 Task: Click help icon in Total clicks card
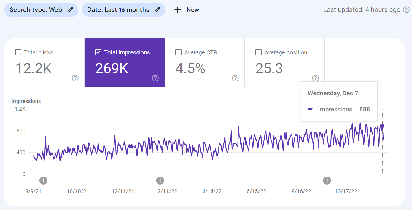point(75,78)
